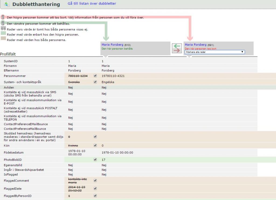Uncheck the Kön row checkbox

coord(95,145)
